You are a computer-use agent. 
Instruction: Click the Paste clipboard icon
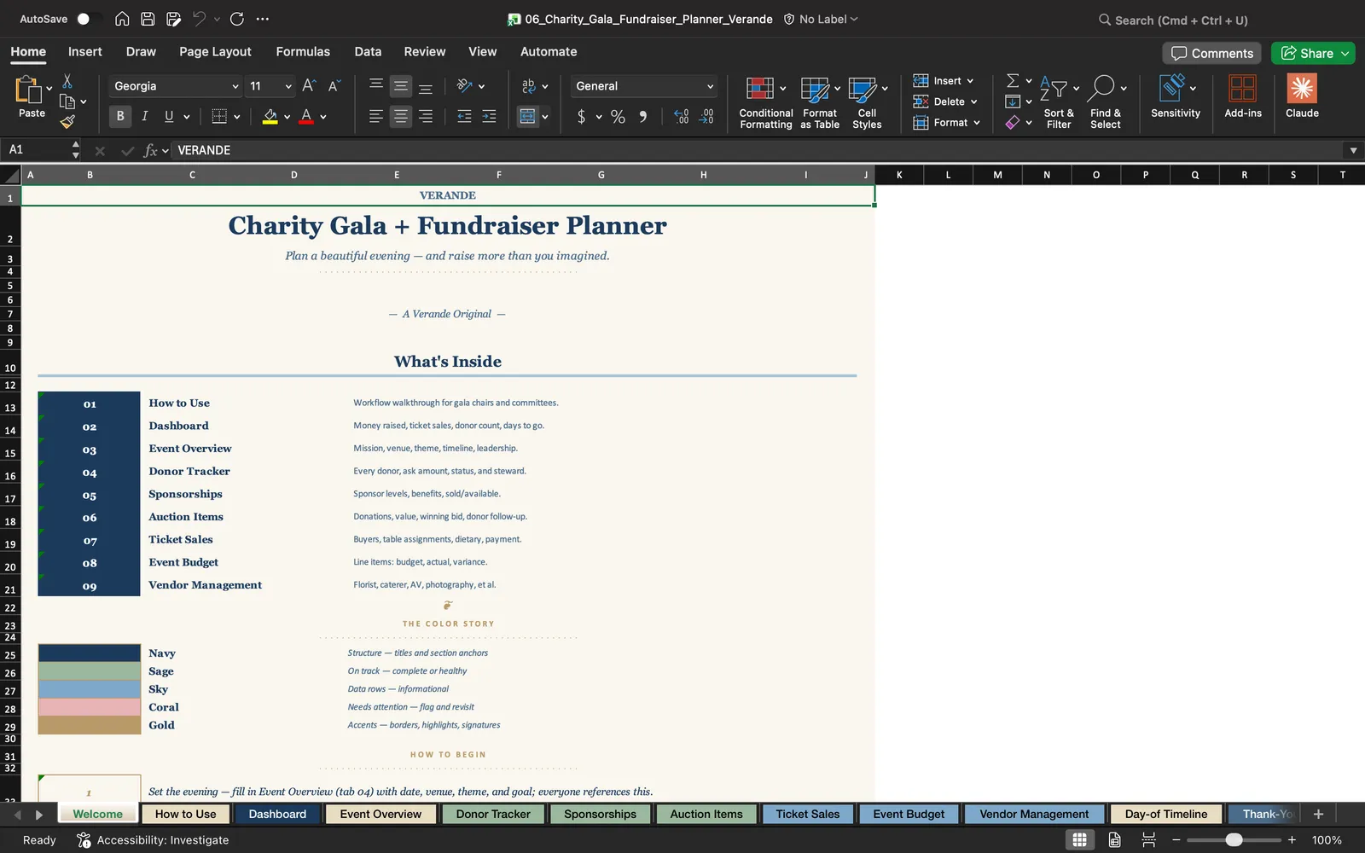coord(28,89)
